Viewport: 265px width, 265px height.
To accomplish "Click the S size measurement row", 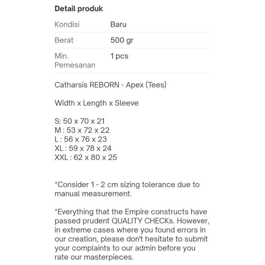I will [79, 121].
